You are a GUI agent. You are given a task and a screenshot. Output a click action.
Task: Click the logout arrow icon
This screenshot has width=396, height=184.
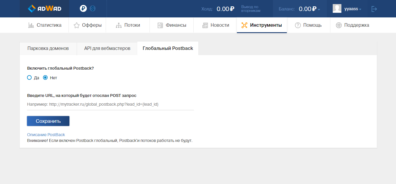click(374, 9)
